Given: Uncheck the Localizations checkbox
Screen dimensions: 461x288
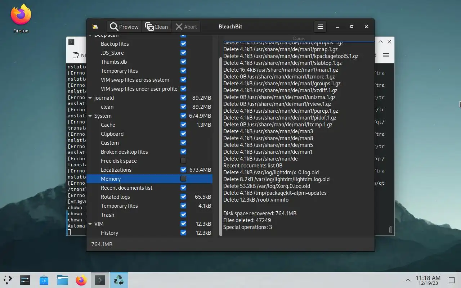Looking at the screenshot, I should coord(183,170).
